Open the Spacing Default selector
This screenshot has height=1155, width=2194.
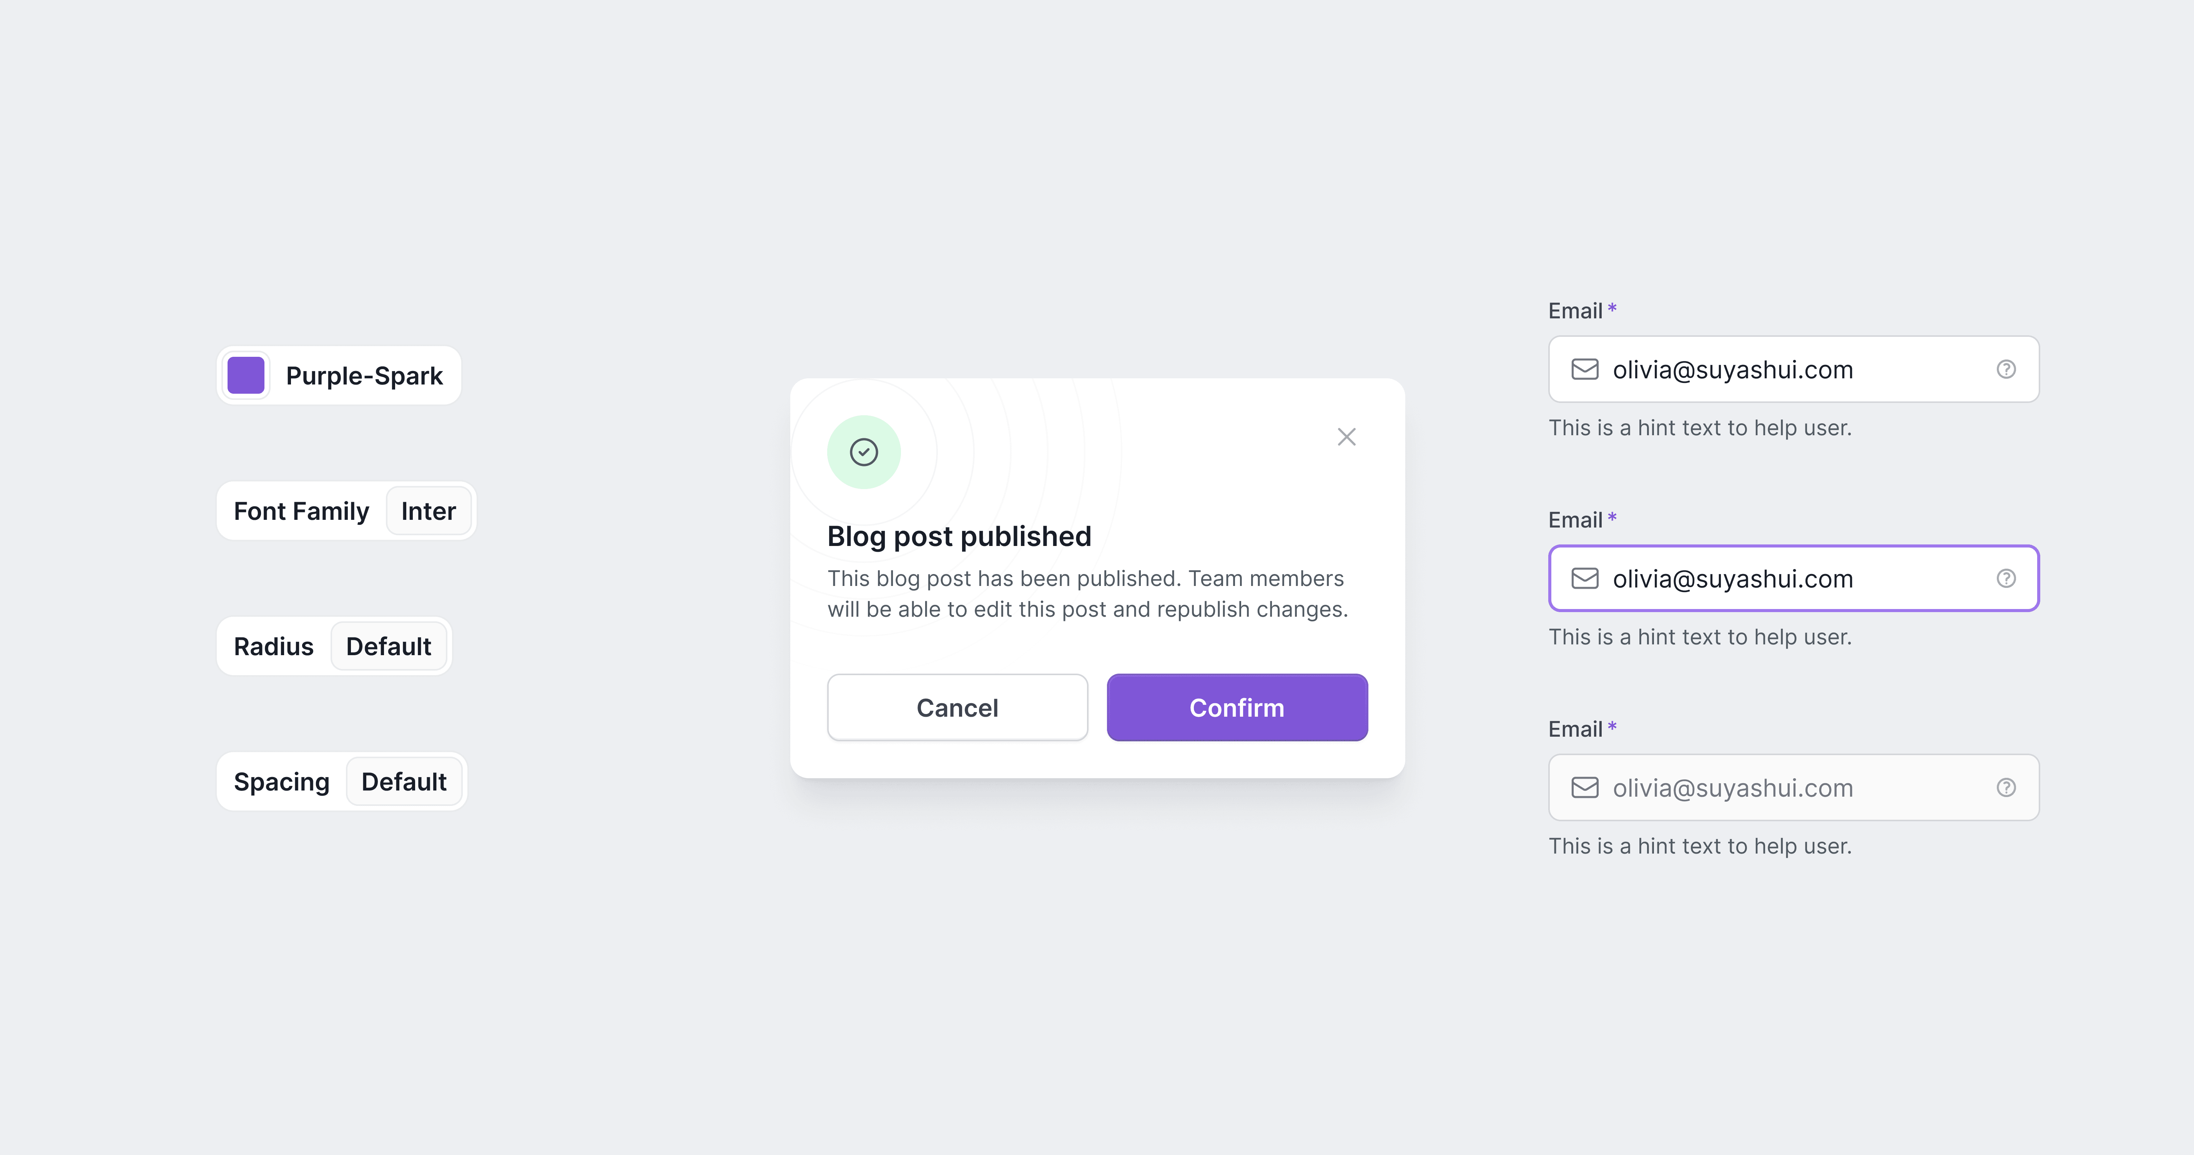404,782
